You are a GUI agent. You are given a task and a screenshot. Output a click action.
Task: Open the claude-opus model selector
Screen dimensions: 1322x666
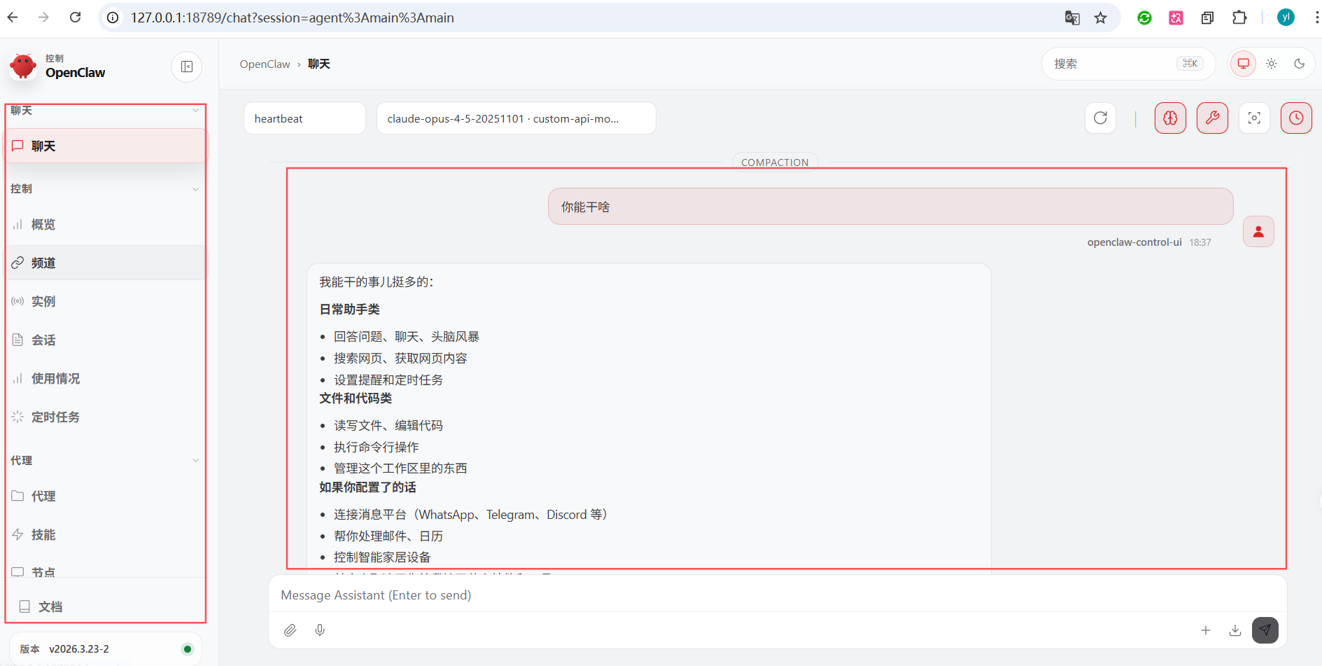[x=516, y=118]
